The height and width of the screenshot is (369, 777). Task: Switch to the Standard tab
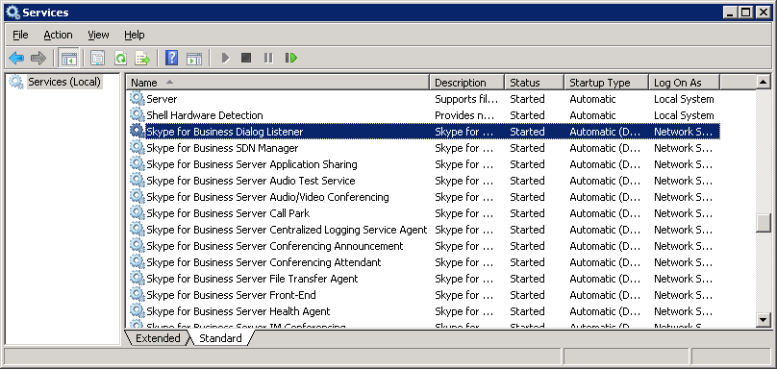click(220, 338)
